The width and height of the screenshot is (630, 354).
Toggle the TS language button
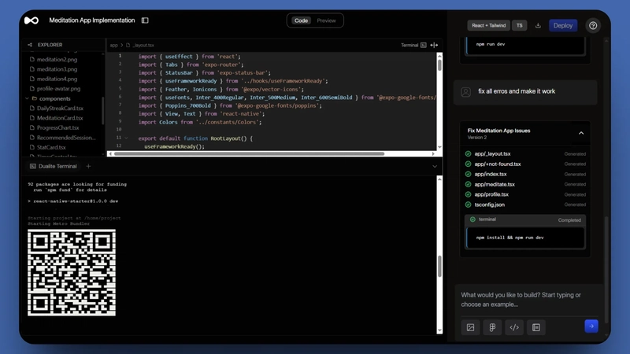click(520, 26)
